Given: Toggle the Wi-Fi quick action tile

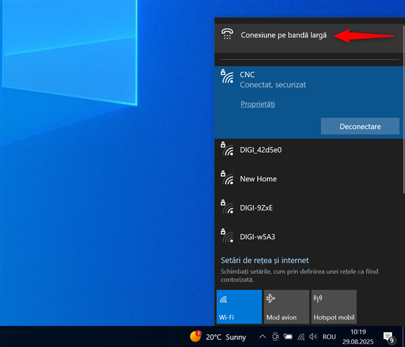Looking at the screenshot, I should point(239,306).
